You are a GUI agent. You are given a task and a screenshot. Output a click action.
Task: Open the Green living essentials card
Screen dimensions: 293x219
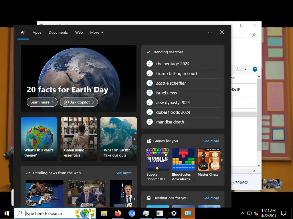tap(79, 139)
